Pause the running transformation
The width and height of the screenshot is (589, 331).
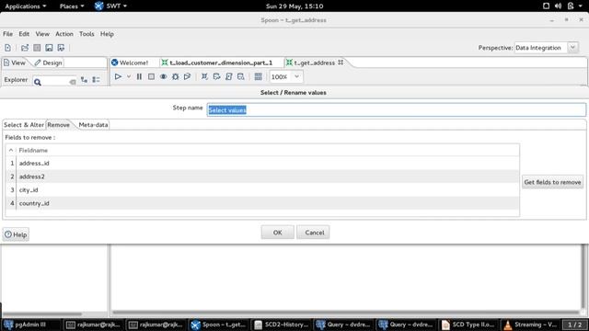click(139, 76)
